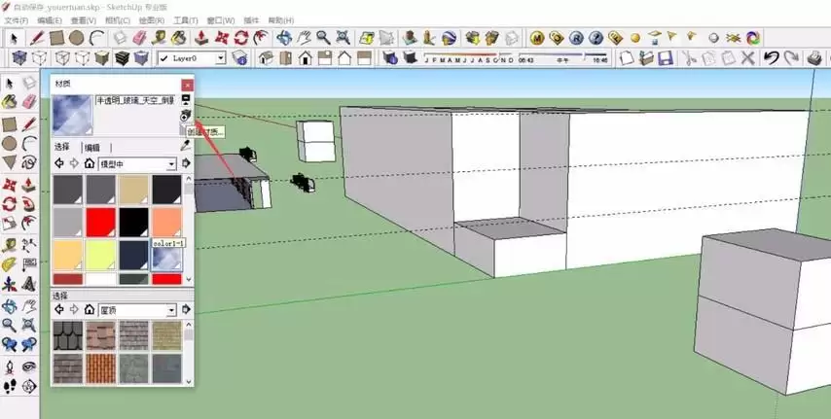The width and height of the screenshot is (831, 419).
Task: Switch to X-ray face style
Action: [19, 57]
